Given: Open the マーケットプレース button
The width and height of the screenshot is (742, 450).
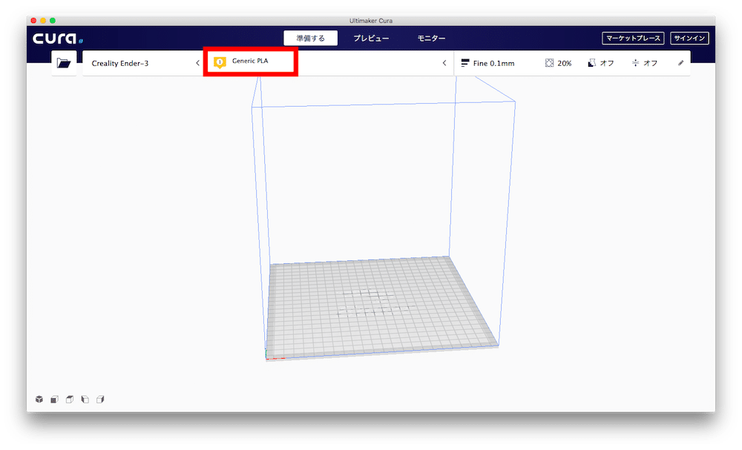Looking at the screenshot, I should pyautogui.click(x=632, y=39).
